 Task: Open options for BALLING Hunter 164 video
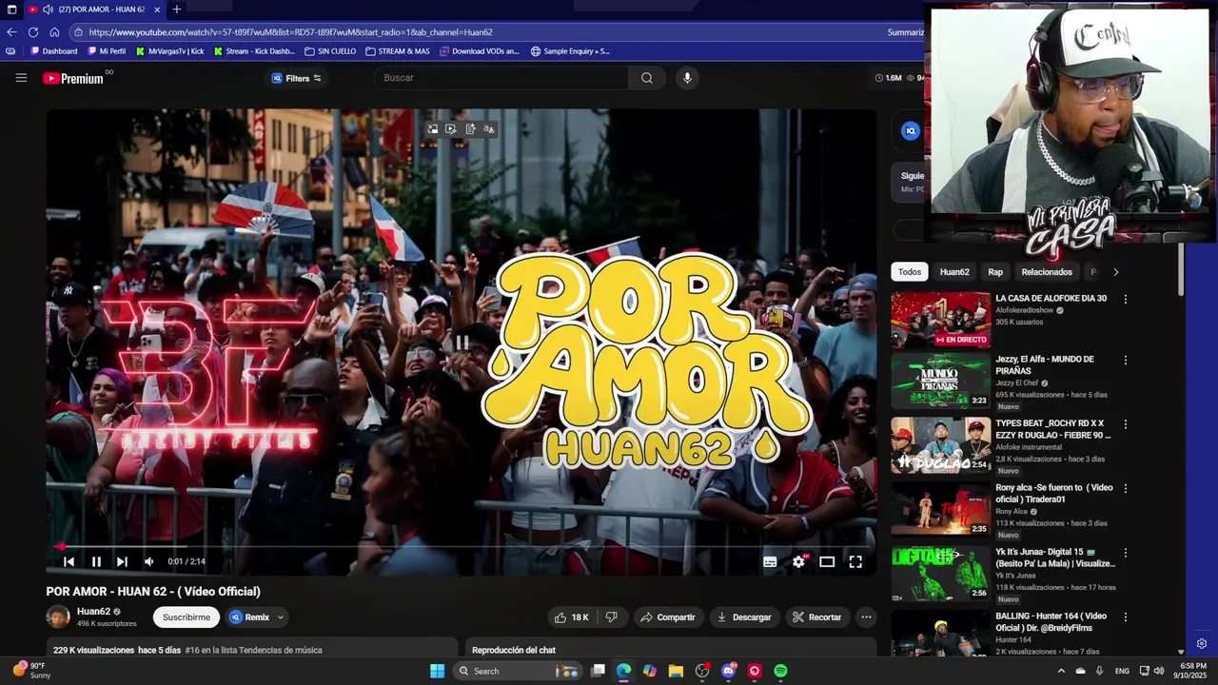(x=1126, y=616)
